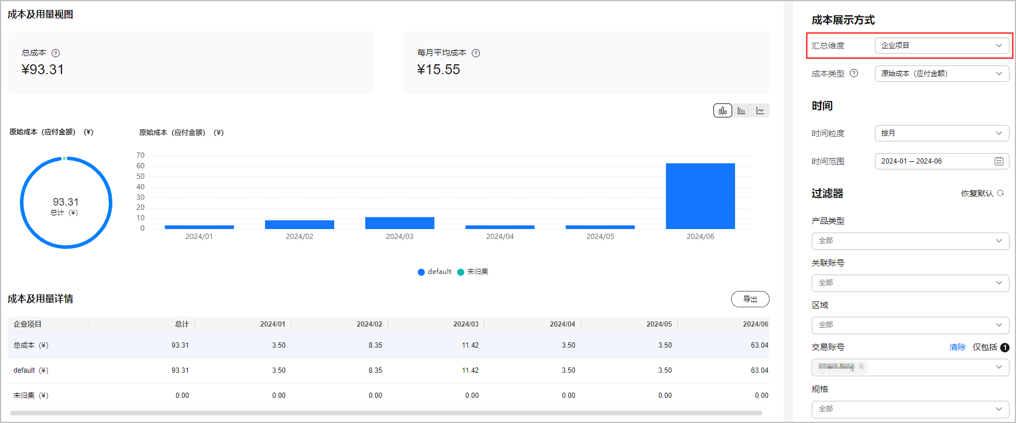This screenshot has width=1016, height=423.
Task: Click help icon next to 成本类型
Action: click(854, 73)
